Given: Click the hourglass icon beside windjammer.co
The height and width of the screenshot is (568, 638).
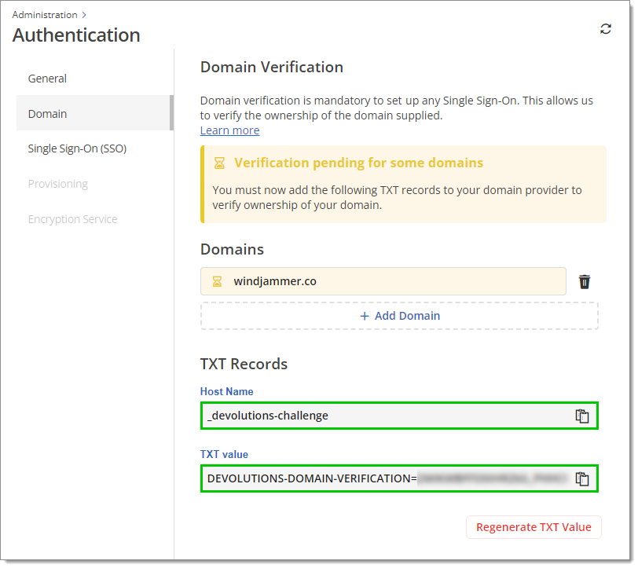Looking at the screenshot, I should (218, 281).
